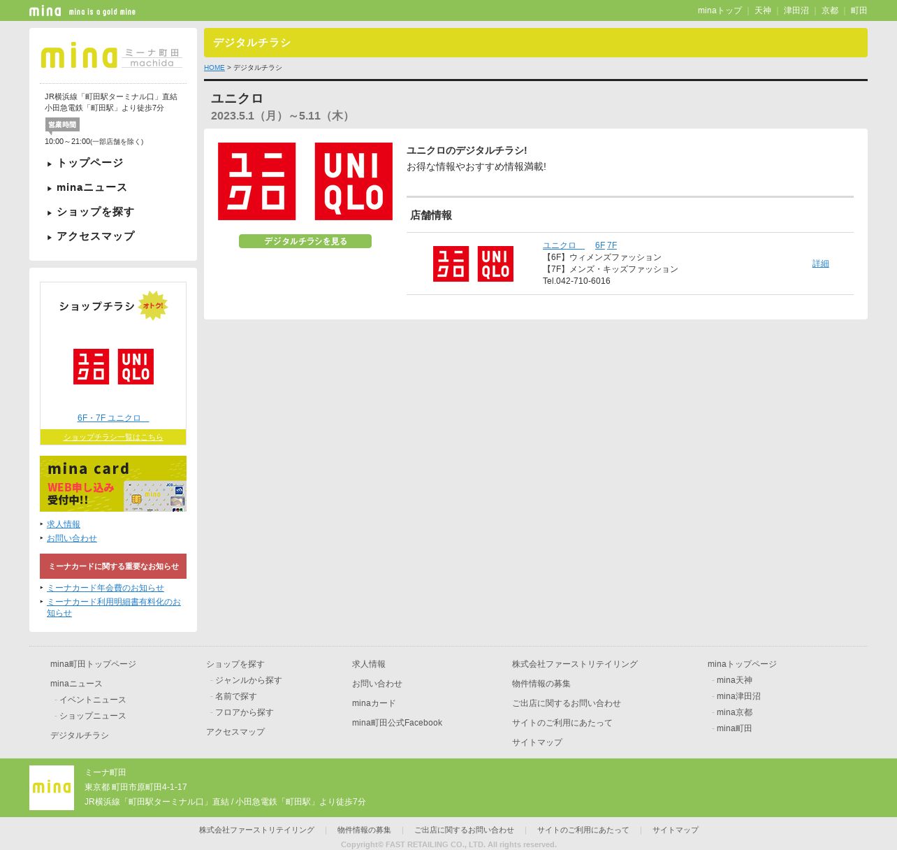Screen dimensions: 897x850
Task: Click サイトマップ in footer sitemap column
Action: [537, 742]
